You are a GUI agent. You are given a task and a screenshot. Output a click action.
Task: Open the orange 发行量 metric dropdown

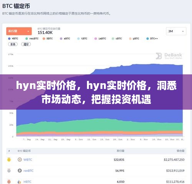(x=19, y=31)
